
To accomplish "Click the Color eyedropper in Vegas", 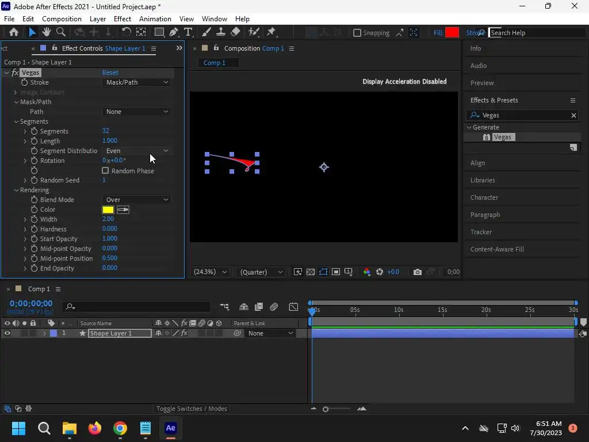I will click(123, 209).
